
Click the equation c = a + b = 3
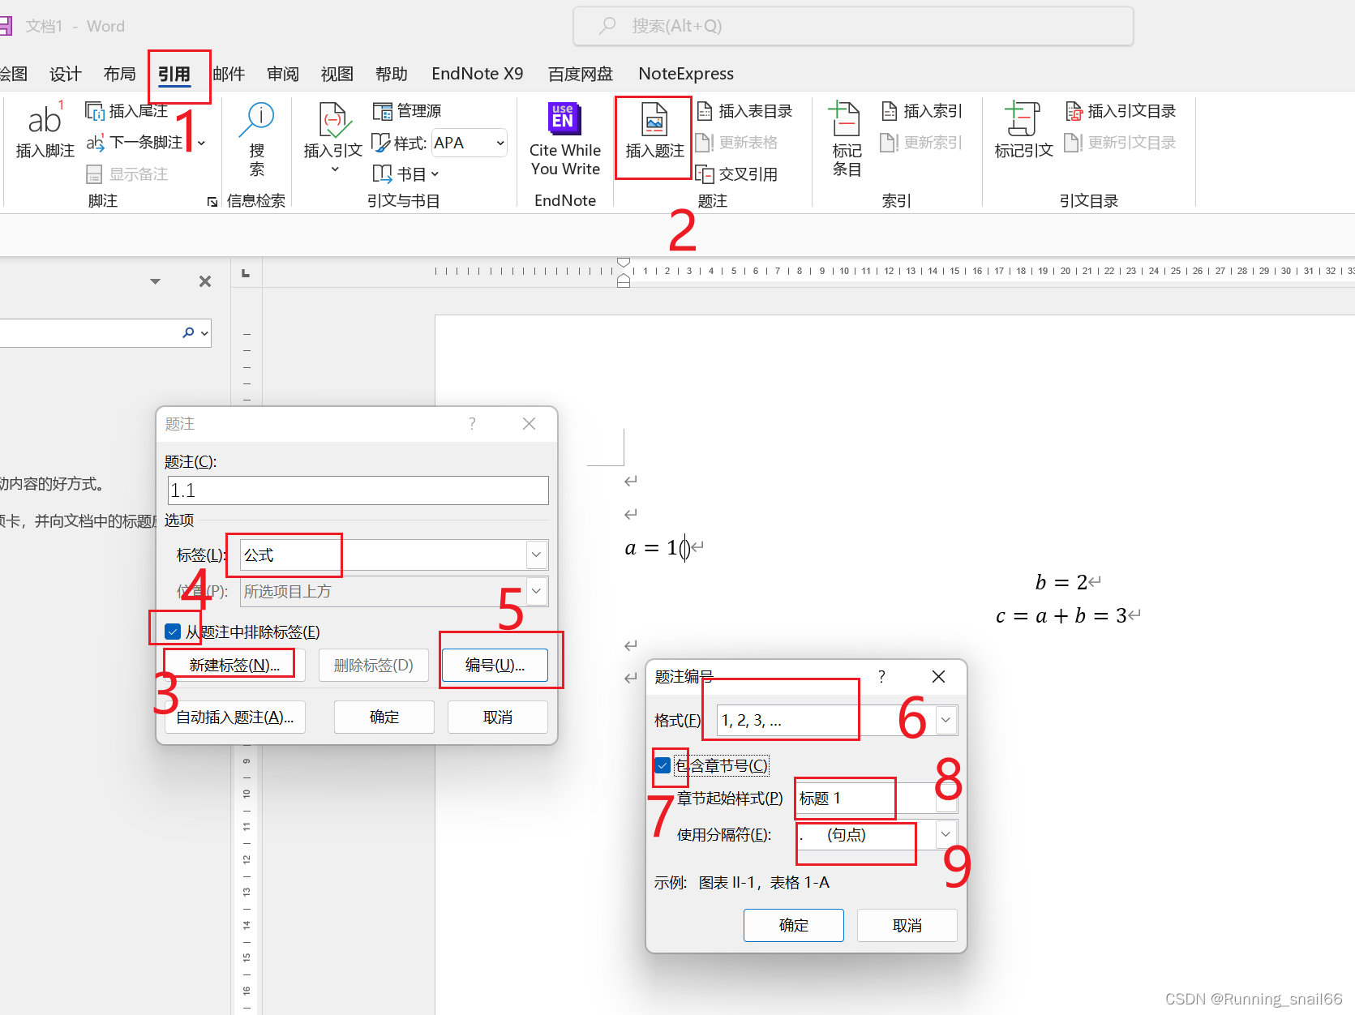coord(1061,616)
